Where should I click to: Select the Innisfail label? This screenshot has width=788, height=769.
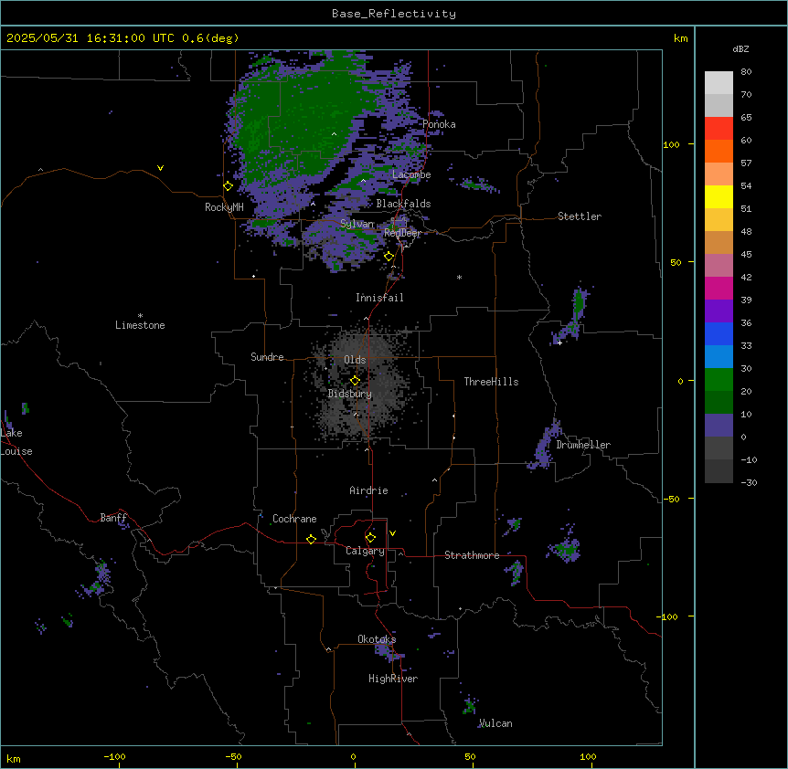[379, 298]
